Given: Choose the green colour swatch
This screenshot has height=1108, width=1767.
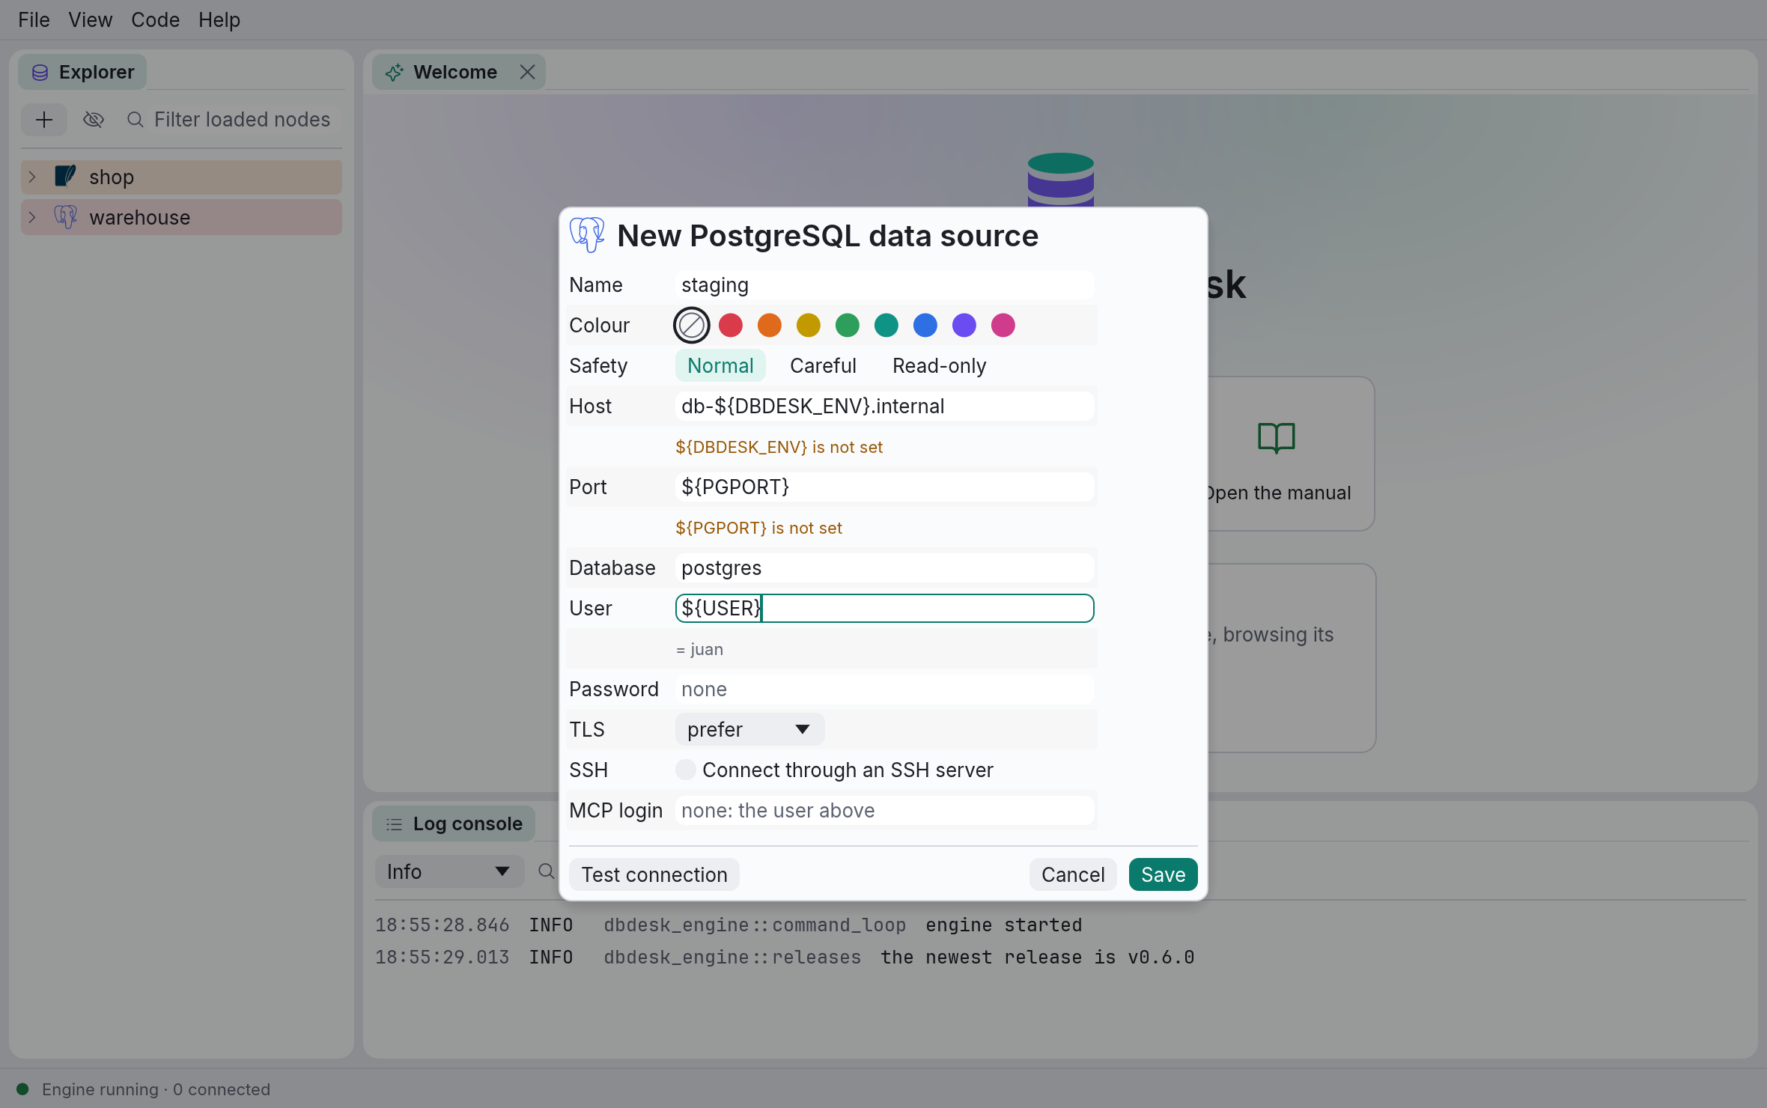Looking at the screenshot, I should [x=848, y=325].
